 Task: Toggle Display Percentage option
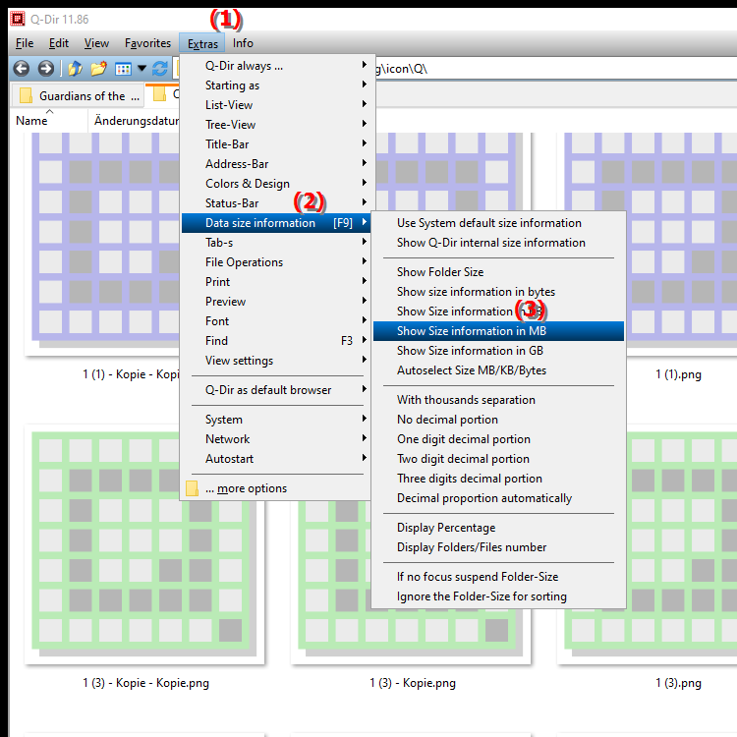[498, 528]
